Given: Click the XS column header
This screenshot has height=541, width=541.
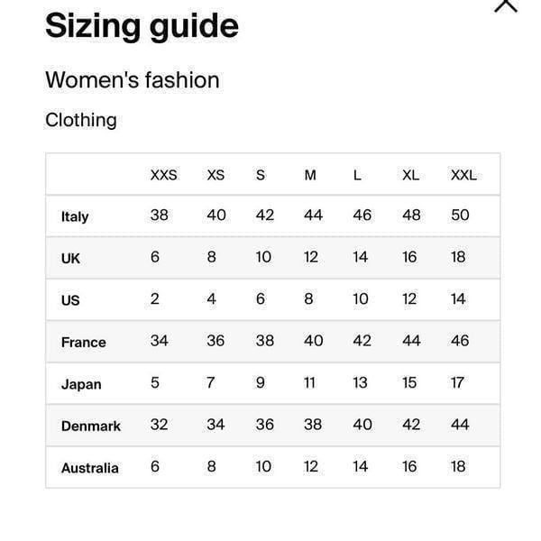Looking at the screenshot, I should click(x=215, y=175).
